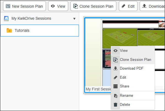Click the trash can Delete icon
Screen dimensions: 165x111
point(116,105)
